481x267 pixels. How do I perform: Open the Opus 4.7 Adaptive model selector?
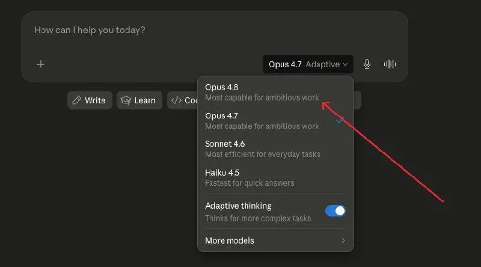308,64
